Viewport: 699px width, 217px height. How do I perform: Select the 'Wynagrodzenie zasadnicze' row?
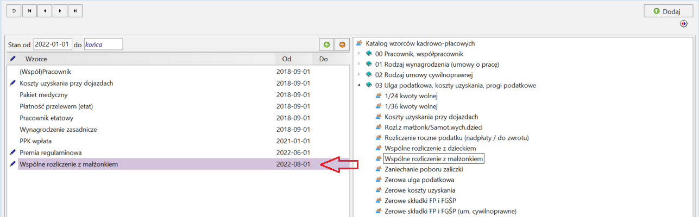184,129
